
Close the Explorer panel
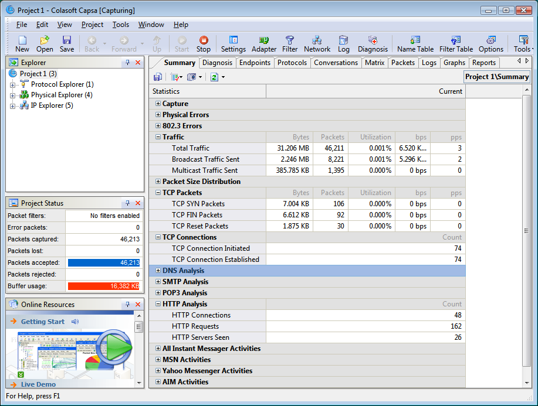pyautogui.click(x=138, y=62)
